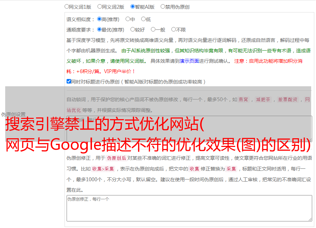The height and width of the screenshot is (228, 316).
Task: Click the 减肥茶 example keyword
Action: click(x=263, y=99)
